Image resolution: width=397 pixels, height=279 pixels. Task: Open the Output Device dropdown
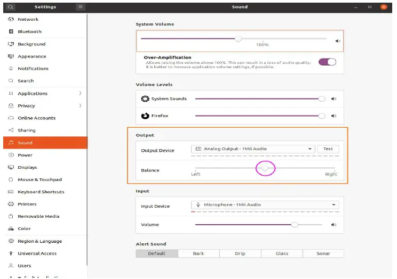click(x=252, y=149)
